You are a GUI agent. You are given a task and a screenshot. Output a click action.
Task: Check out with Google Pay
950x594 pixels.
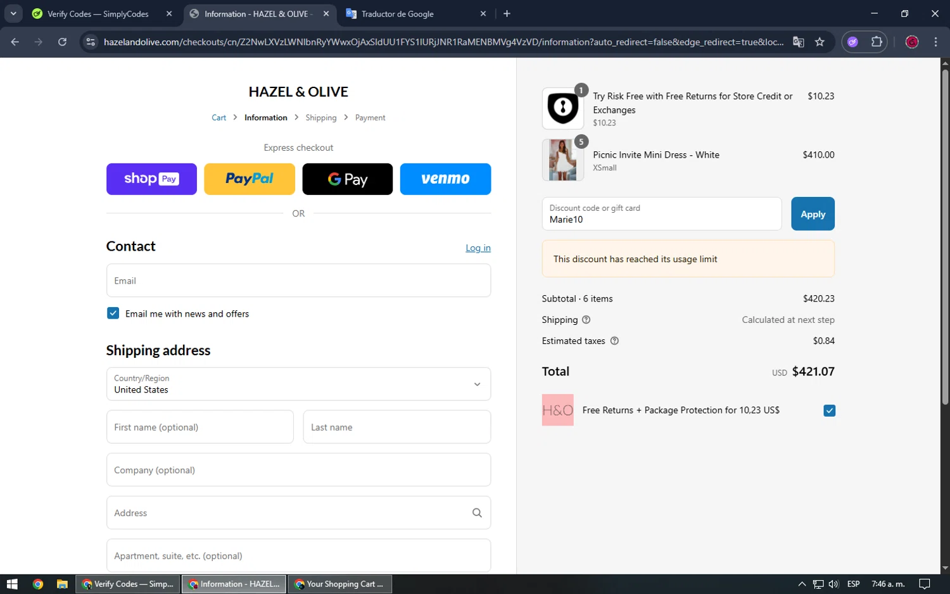[x=348, y=179]
